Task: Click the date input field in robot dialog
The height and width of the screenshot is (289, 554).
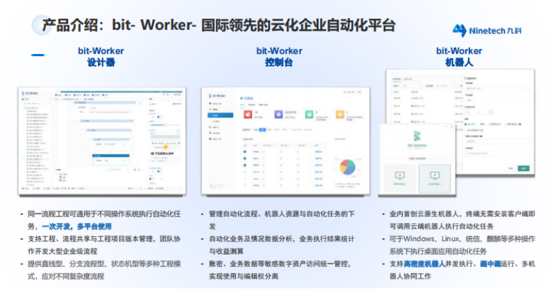Action: (497, 153)
